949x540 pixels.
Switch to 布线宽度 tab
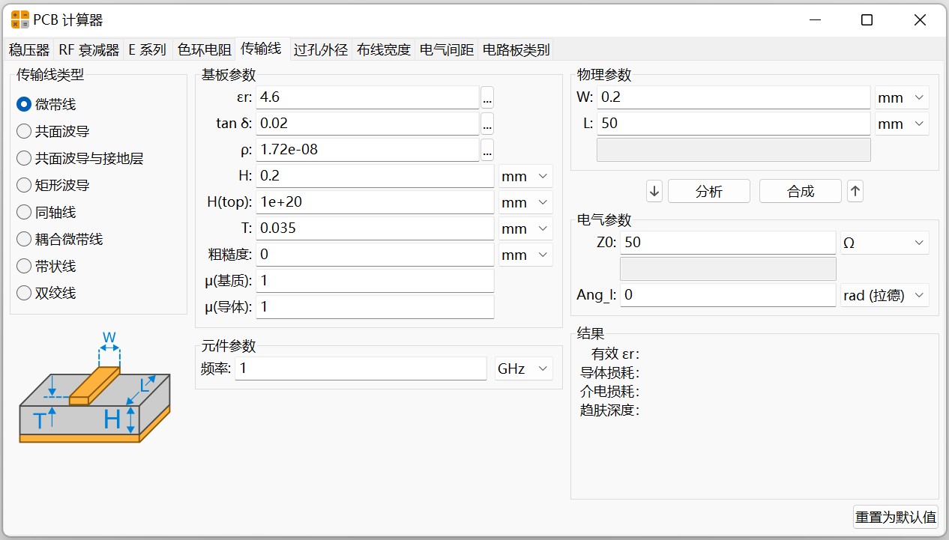click(x=384, y=50)
